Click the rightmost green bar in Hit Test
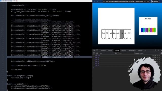Image resolution: width=162 pixels, height=91 pixels. (x=155, y=30)
